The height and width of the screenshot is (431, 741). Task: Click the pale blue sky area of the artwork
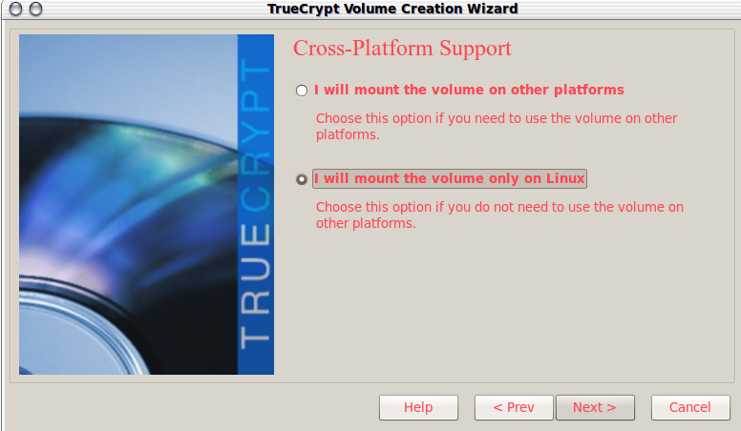pos(128,71)
